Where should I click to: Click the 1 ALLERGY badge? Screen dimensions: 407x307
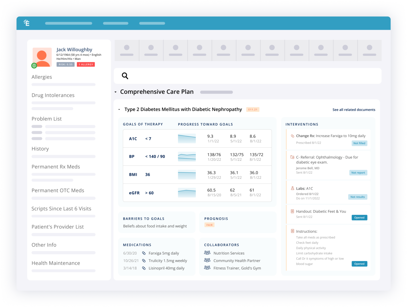(86, 64)
